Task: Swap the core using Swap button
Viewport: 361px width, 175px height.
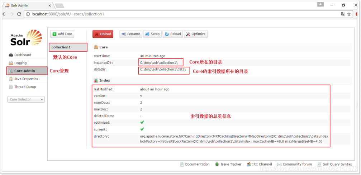Action: coord(152,34)
